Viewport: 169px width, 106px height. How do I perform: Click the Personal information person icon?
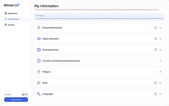click(x=39, y=28)
